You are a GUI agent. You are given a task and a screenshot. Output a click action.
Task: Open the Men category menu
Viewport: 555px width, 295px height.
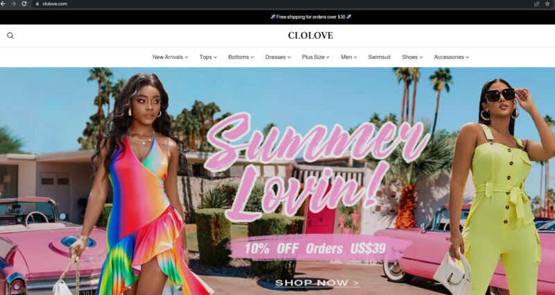pyautogui.click(x=349, y=57)
